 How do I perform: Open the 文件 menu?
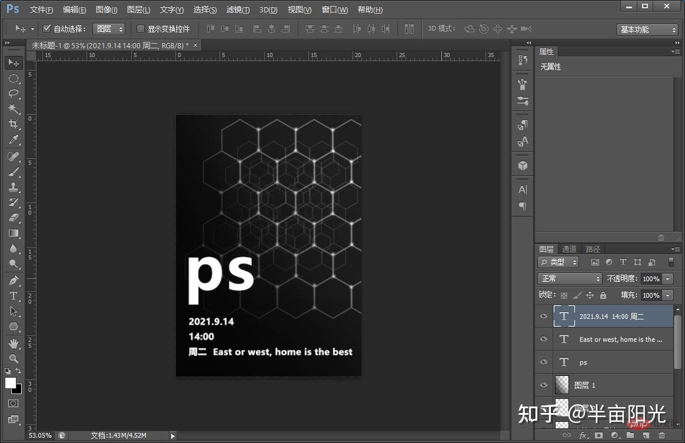click(x=42, y=9)
